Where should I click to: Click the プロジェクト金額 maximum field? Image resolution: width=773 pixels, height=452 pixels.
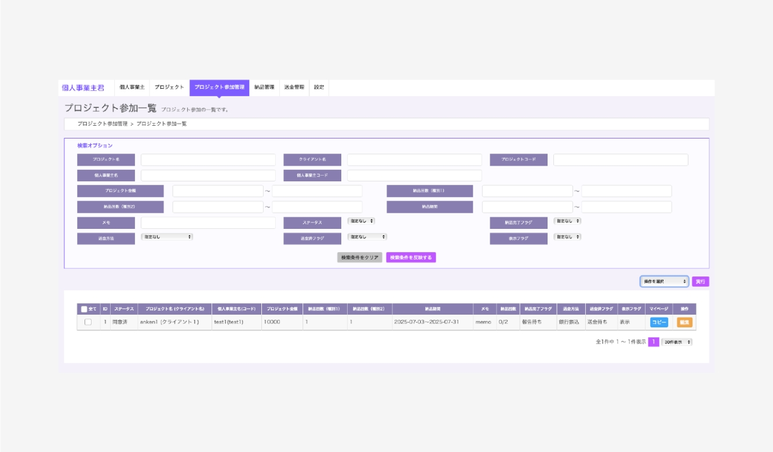317,191
